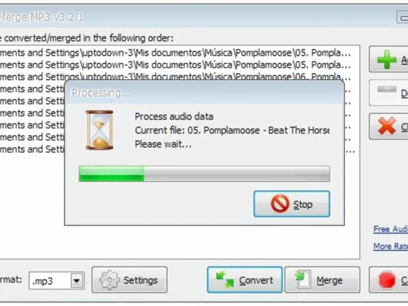The height and width of the screenshot is (306, 408).
Task: Open the Free Audio link
Action: [x=391, y=229]
